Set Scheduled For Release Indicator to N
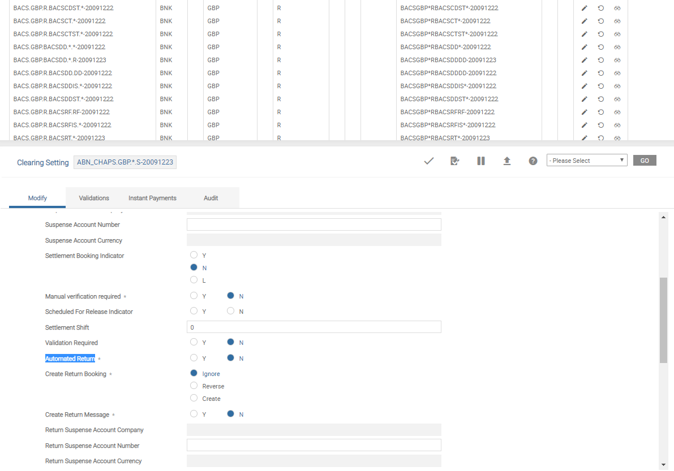Viewport: 674px width, 471px height. click(230, 311)
